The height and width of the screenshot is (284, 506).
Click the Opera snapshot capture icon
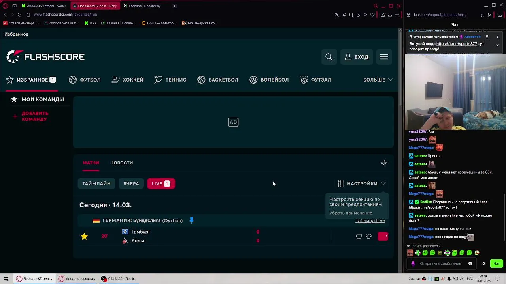tap(351, 15)
